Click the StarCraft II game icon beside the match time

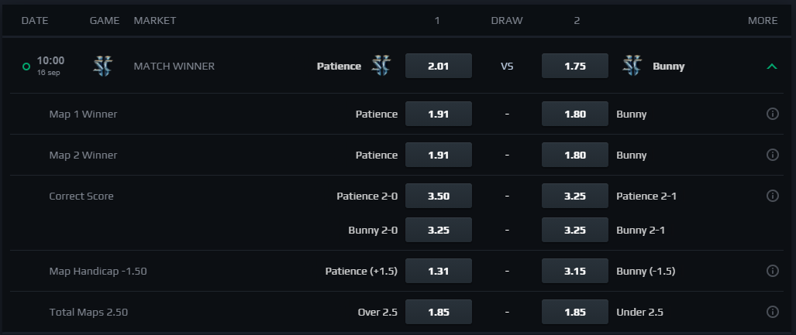103,66
